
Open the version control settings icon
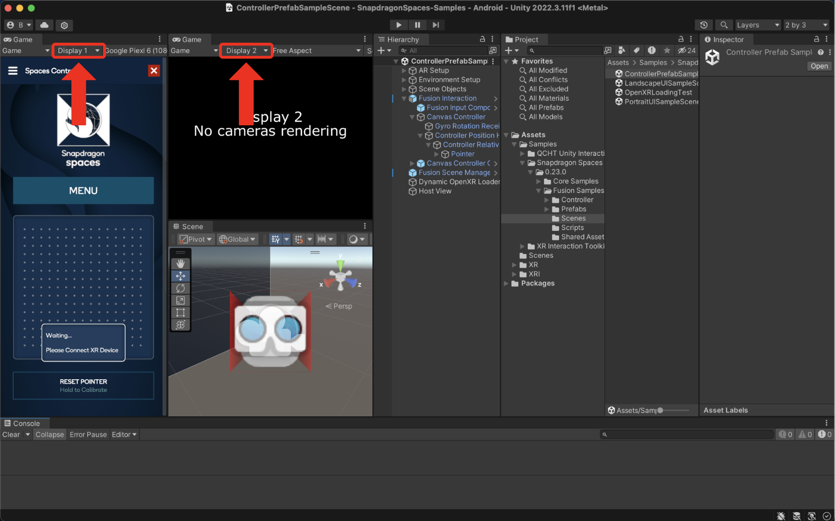tap(65, 25)
